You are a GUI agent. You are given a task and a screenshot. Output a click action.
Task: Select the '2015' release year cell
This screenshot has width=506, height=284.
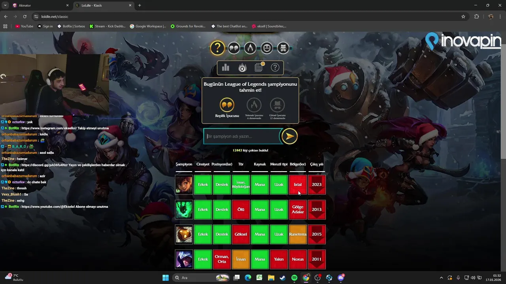pyautogui.click(x=317, y=234)
